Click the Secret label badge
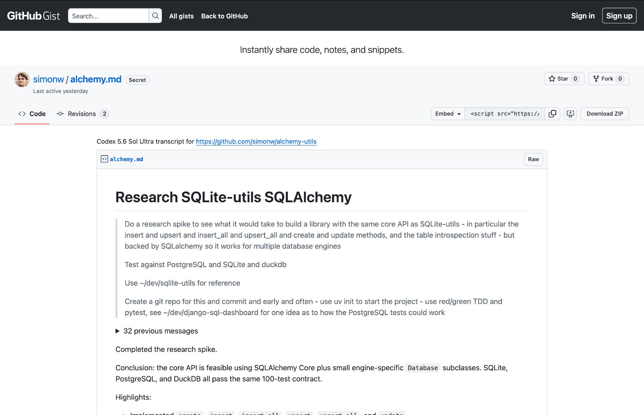 point(137,80)
